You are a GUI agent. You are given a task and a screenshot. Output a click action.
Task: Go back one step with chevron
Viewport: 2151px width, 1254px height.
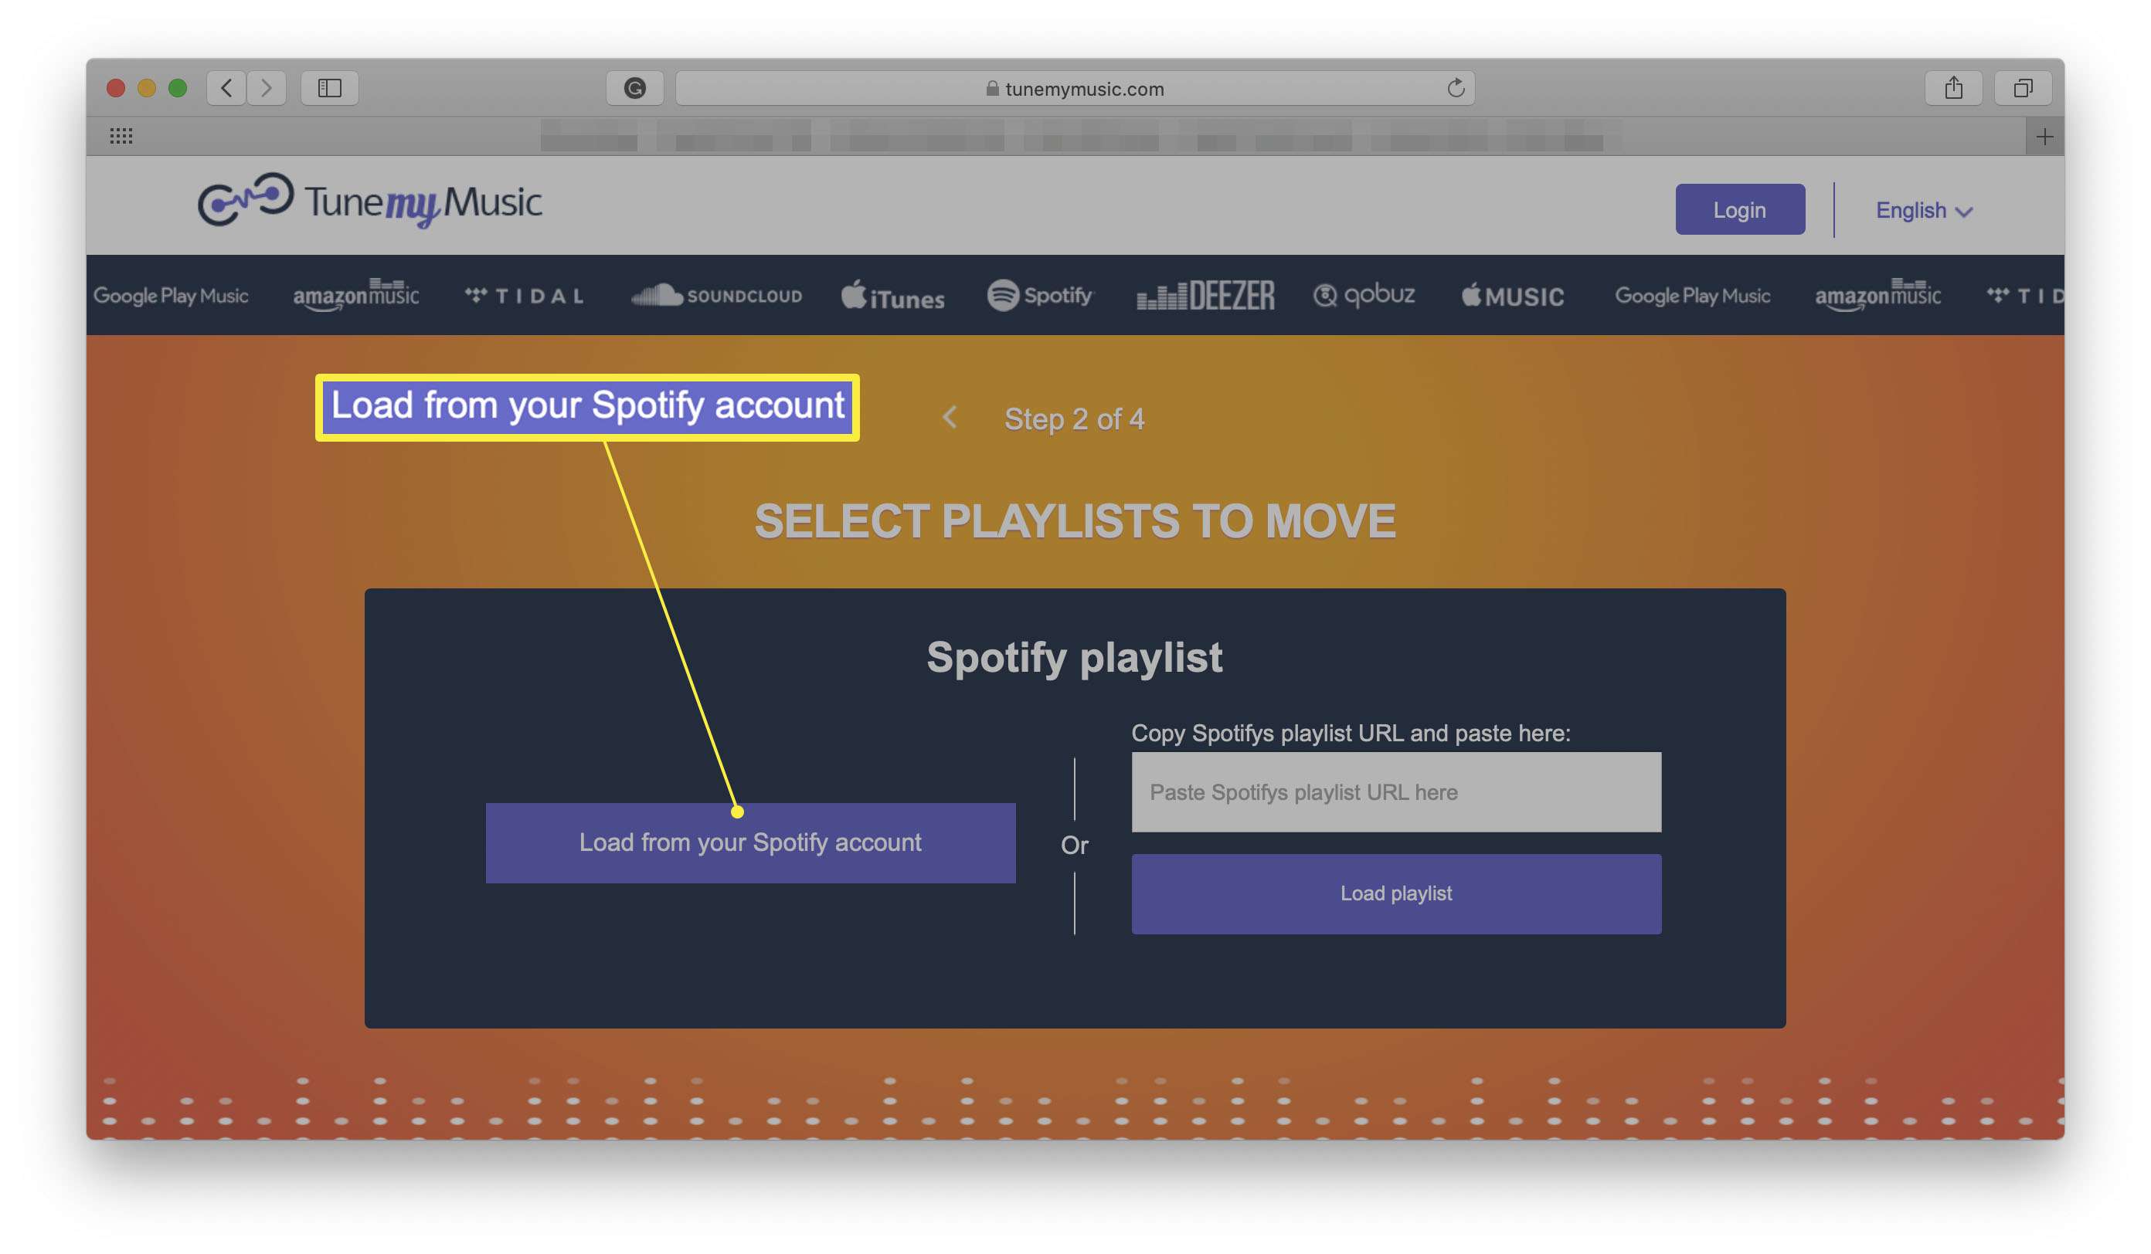[949, 417]
